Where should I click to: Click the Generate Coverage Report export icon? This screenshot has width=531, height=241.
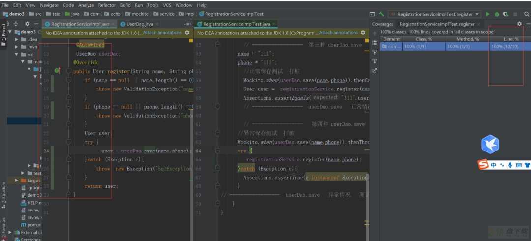(x=374, y=70)
